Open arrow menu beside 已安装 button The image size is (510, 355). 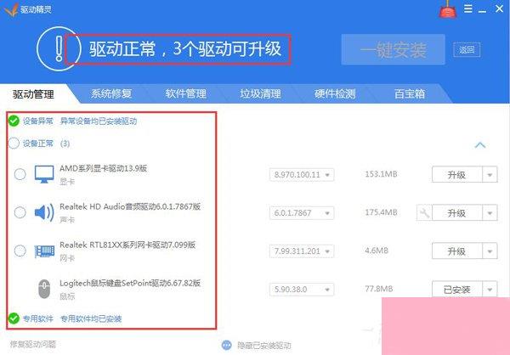[490, 289]
